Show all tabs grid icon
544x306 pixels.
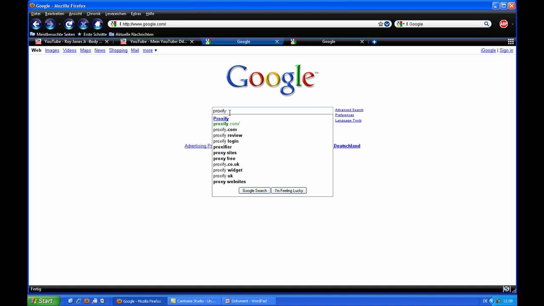pyautogui.click(x=511, y=42)
